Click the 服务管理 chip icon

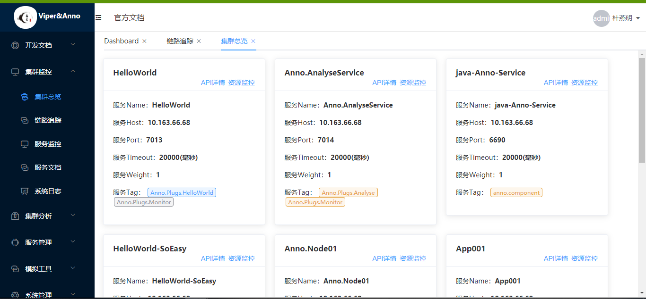tap(15, 242)
